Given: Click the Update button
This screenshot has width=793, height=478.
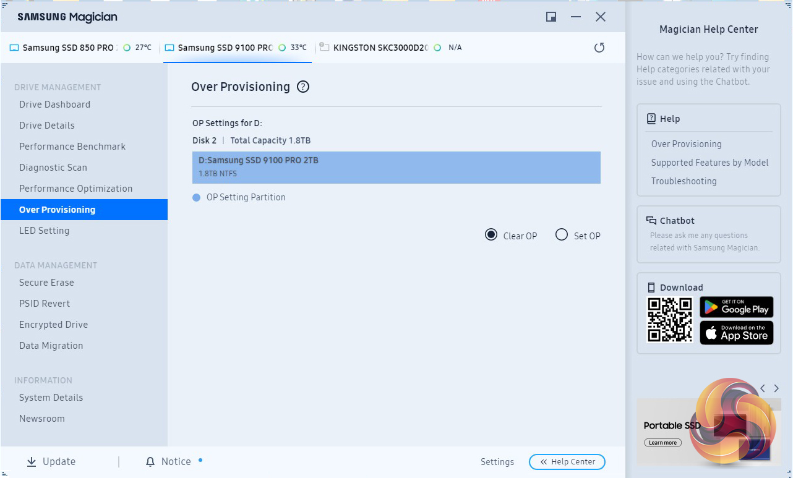Looking at the screenshot, I should (51, 461).
